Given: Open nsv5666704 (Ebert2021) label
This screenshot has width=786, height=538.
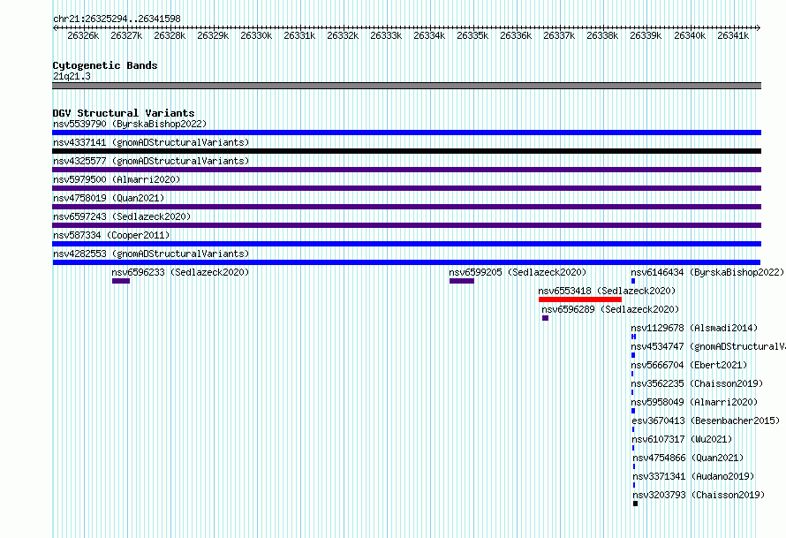Looking at the screenshot, I should [x=689, y=365].
